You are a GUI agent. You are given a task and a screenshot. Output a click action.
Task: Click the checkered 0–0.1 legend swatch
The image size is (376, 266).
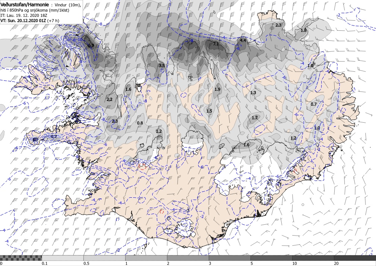click(x=21, y=258)
